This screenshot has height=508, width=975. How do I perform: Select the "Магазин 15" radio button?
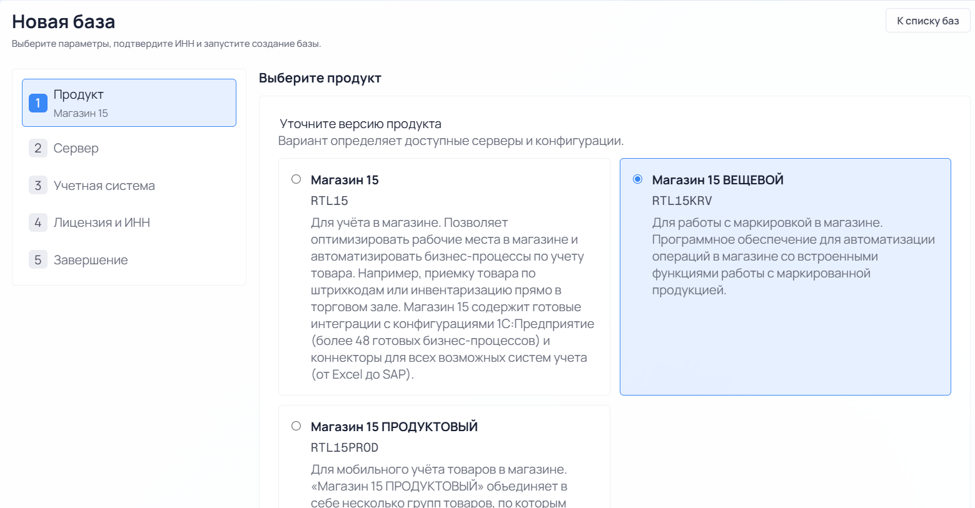point(296,179)
